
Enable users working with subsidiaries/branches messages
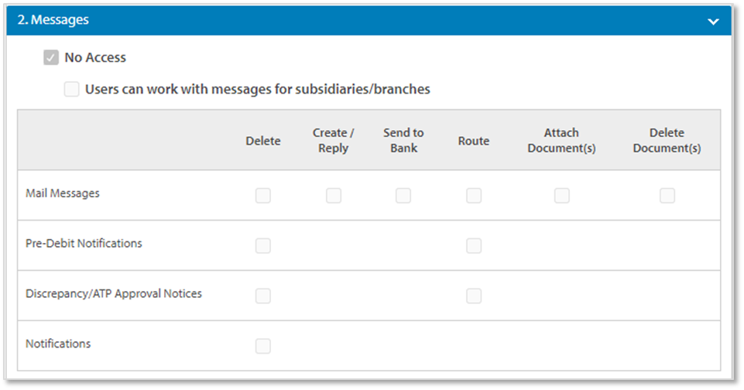coord(72,90)
